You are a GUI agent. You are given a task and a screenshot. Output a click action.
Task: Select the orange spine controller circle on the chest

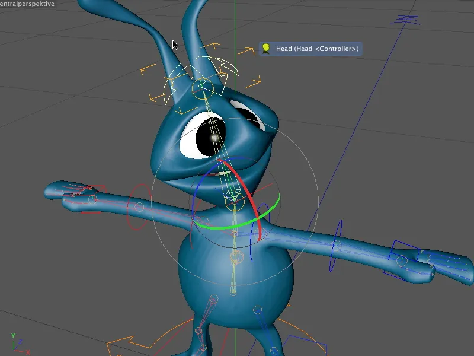click(236, 258)
